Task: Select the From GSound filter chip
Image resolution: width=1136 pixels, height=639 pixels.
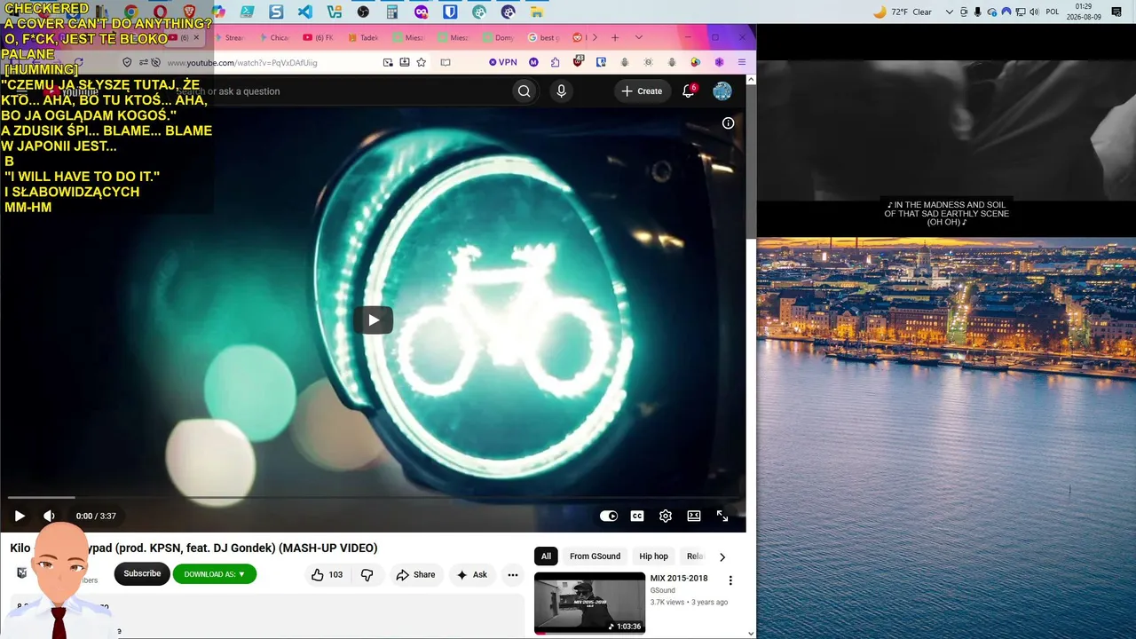Action: 596,556
